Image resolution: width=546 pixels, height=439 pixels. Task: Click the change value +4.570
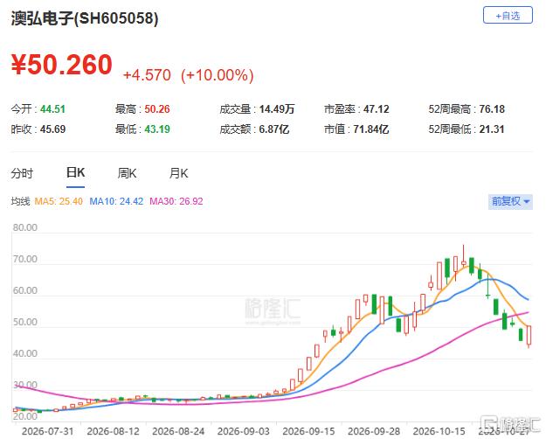(x=147, y=75)
